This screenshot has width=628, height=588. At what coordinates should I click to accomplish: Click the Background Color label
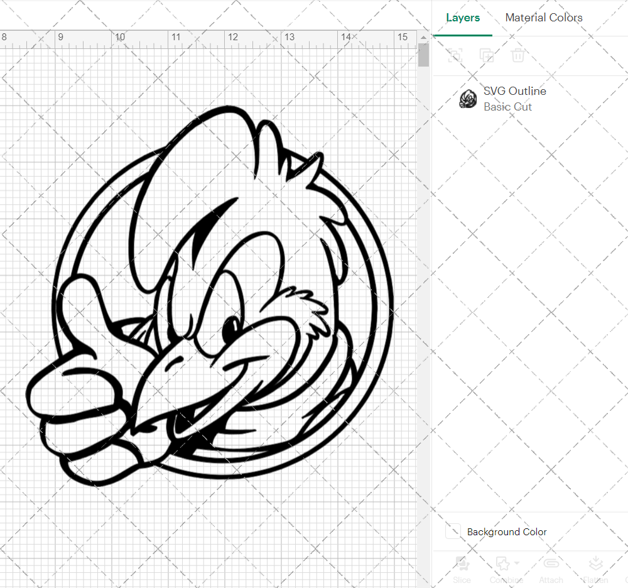pos(507,531)
